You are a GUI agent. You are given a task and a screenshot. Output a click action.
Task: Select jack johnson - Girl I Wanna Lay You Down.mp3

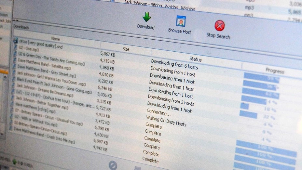pyautogui.click(x=51, y=78)
